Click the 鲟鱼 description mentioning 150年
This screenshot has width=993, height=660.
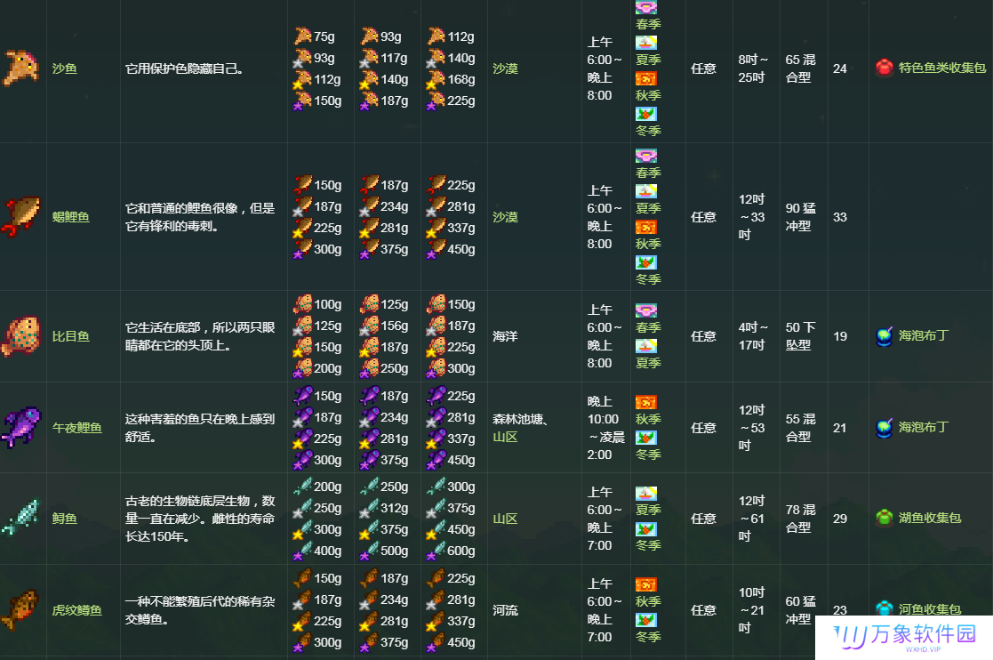200,519
